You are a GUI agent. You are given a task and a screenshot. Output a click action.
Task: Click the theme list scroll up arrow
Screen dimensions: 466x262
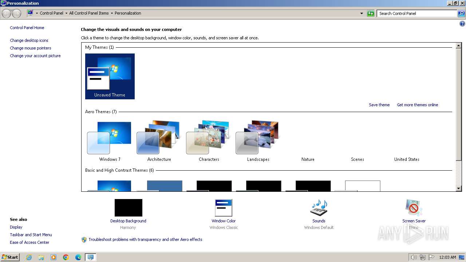click(x=459, y=46)
